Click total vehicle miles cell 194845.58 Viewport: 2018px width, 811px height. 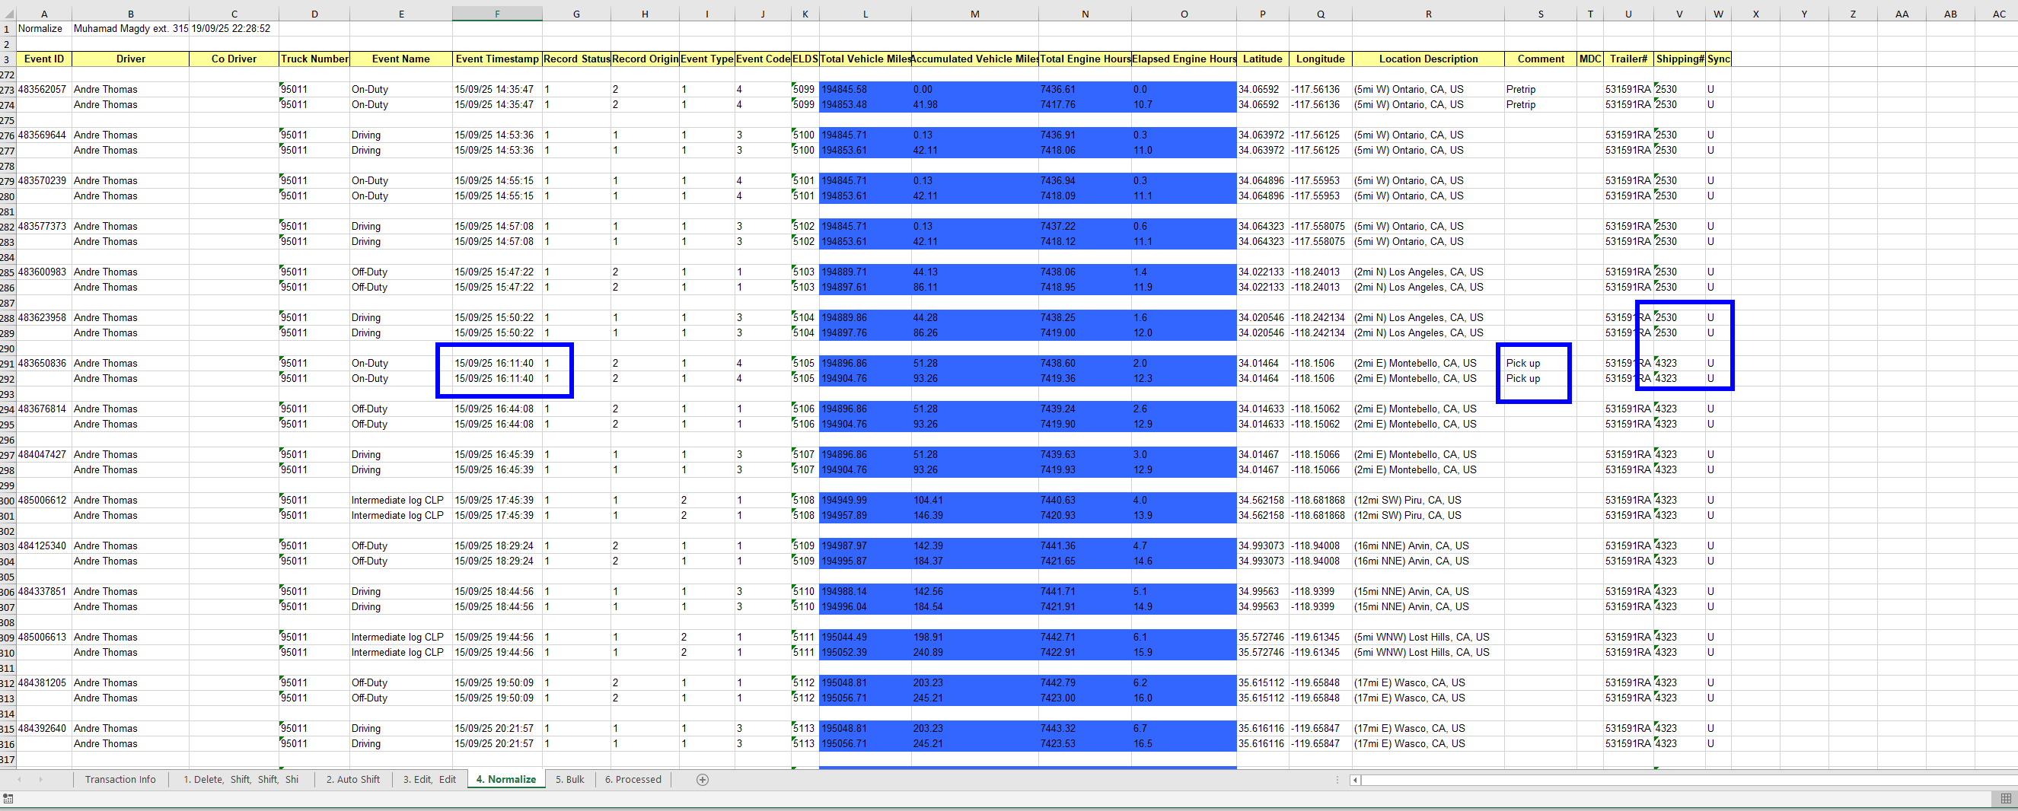(x=866, y=89)
